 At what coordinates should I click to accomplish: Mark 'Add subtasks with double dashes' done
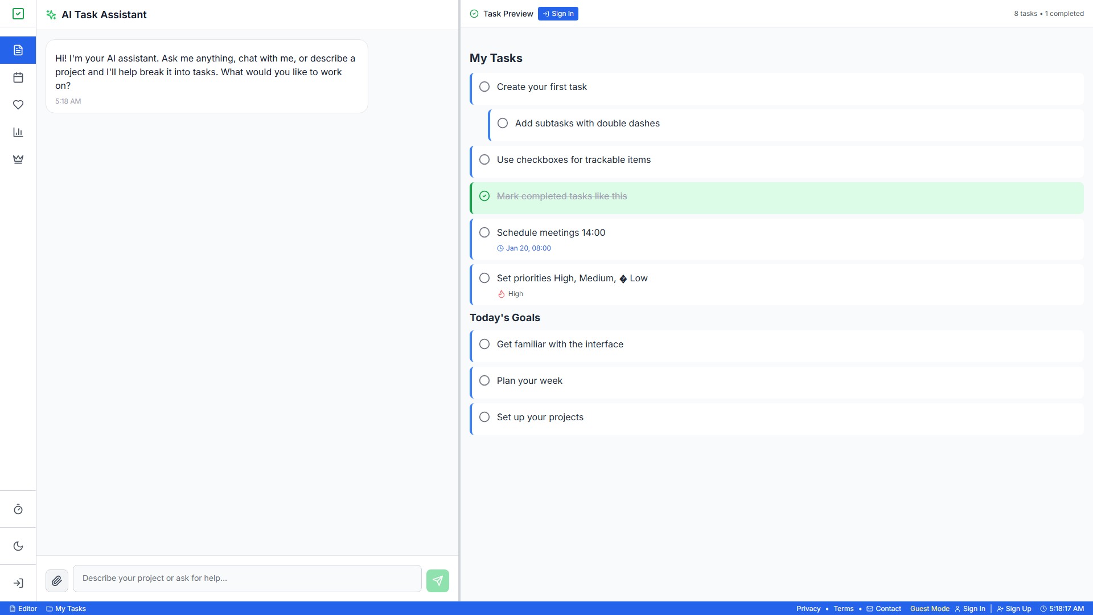point(503,123)
